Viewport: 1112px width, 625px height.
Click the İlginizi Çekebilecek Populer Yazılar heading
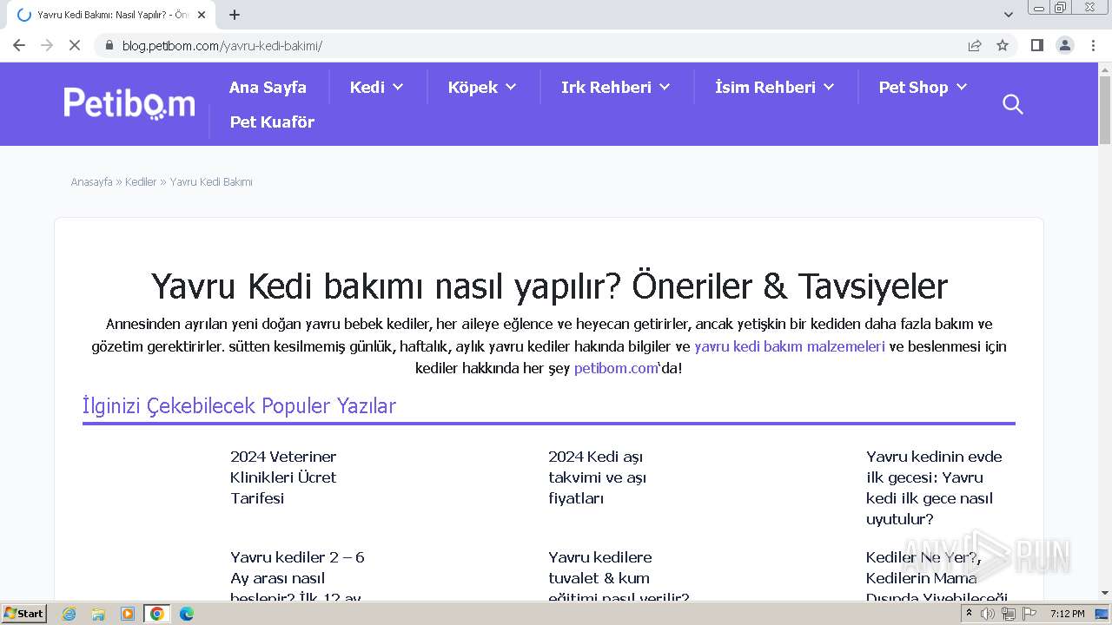(239, 405)
